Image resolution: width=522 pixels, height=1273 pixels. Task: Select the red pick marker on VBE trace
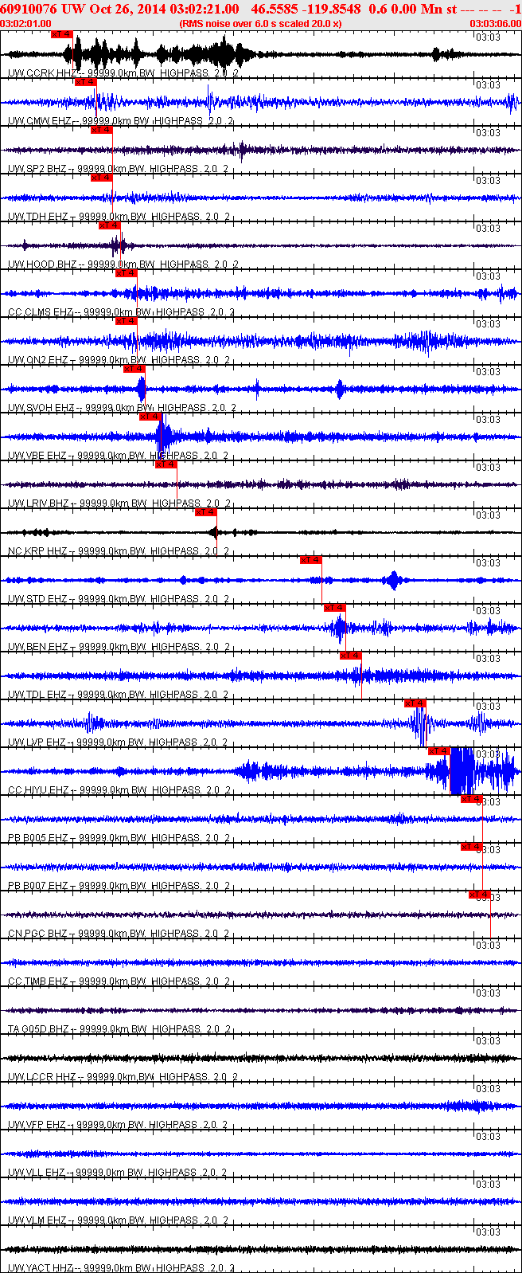click(150, 417)
